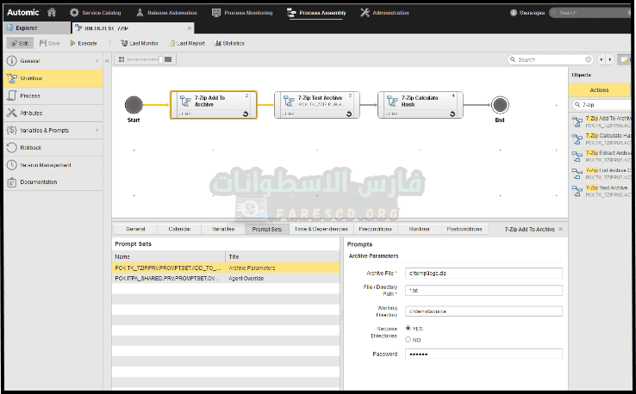Click the Messages info icon

514,13
